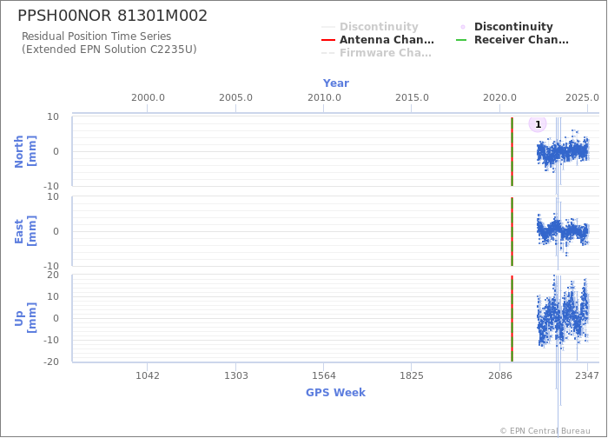Image resolution: width=608 pixels, height=438 pixels.
Task: Click the antenna/receiver change line in East plot
Action: (512, 232)
